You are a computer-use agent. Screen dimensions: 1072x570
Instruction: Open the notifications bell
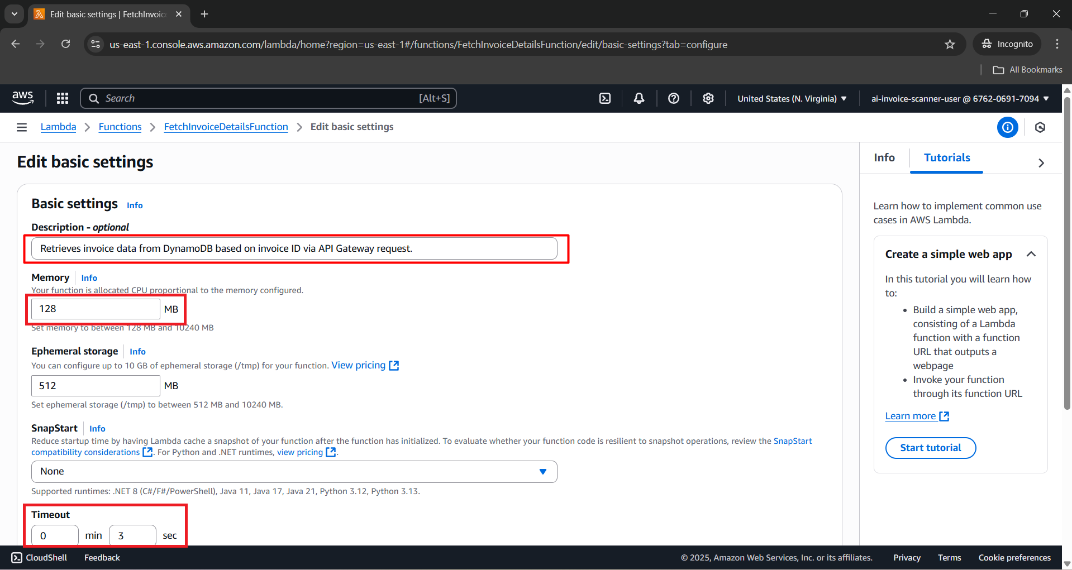tap(639, 98)
